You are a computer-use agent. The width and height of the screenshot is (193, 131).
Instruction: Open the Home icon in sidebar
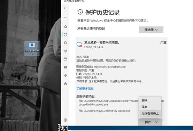pyautogui.click(x=65, y=27)
